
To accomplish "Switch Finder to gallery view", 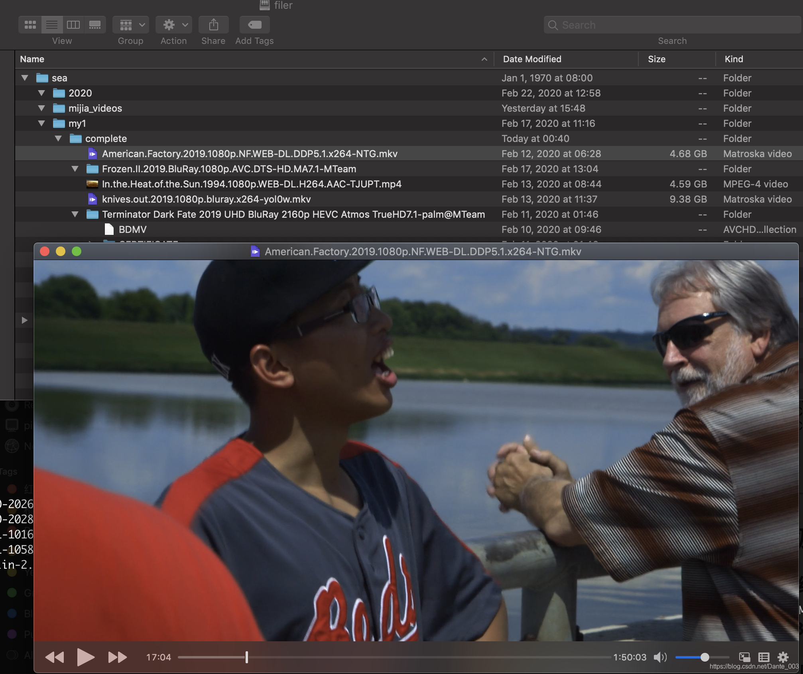I will point(95,25).
